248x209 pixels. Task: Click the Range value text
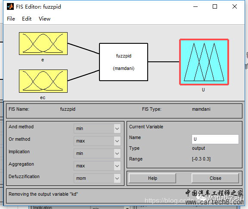click(201, 159)
